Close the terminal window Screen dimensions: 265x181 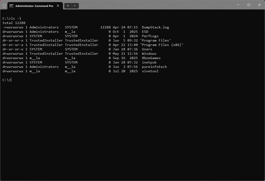[x=259, y=5]
